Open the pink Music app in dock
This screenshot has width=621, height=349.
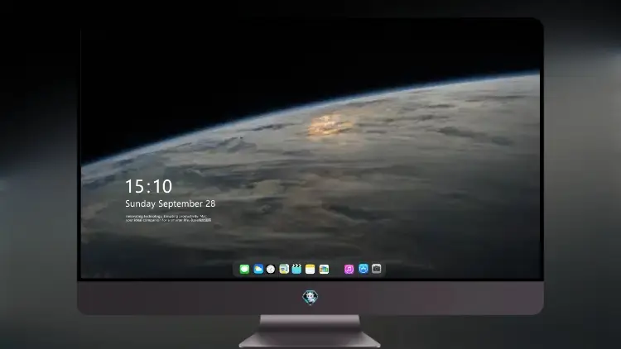(x=349, y=269)
